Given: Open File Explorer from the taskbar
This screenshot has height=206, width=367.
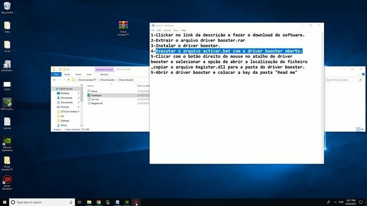Looking at the screenshot, I should [89, 202].
